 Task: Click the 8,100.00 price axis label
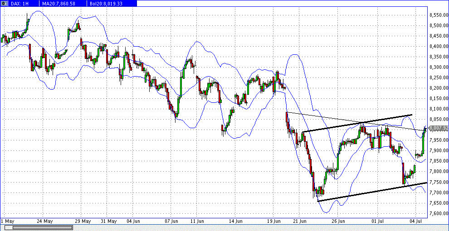(x=439, y=109)
